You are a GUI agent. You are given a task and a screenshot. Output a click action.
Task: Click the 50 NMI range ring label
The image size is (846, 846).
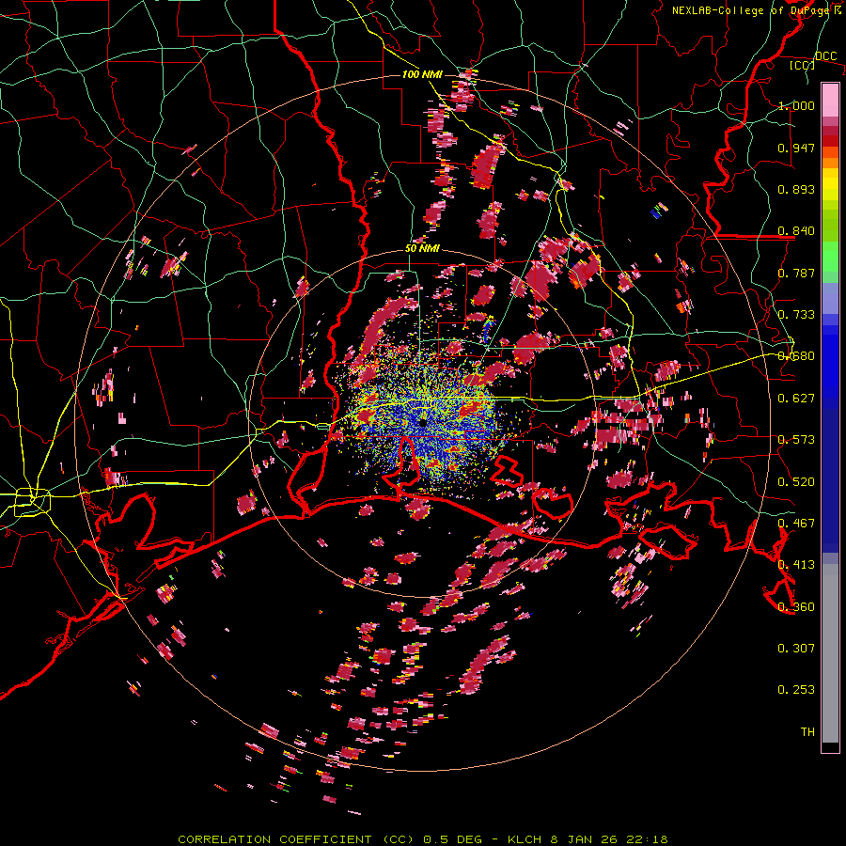(422, 249)
